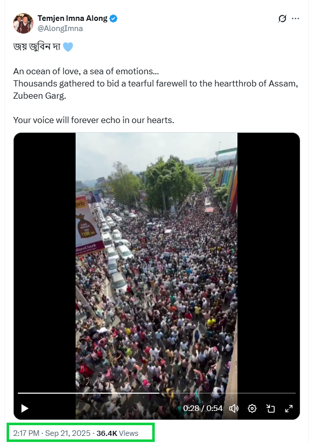The width and height of the screenshot is (310, 443).
Task: Open the Temjen Imna Along profile name
Action: pos(73,18)
